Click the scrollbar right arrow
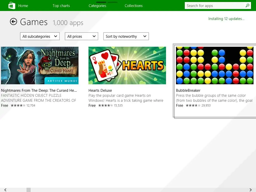Viewport: 256px width, 192px height. pyautogui.click(x=250, y=190)
